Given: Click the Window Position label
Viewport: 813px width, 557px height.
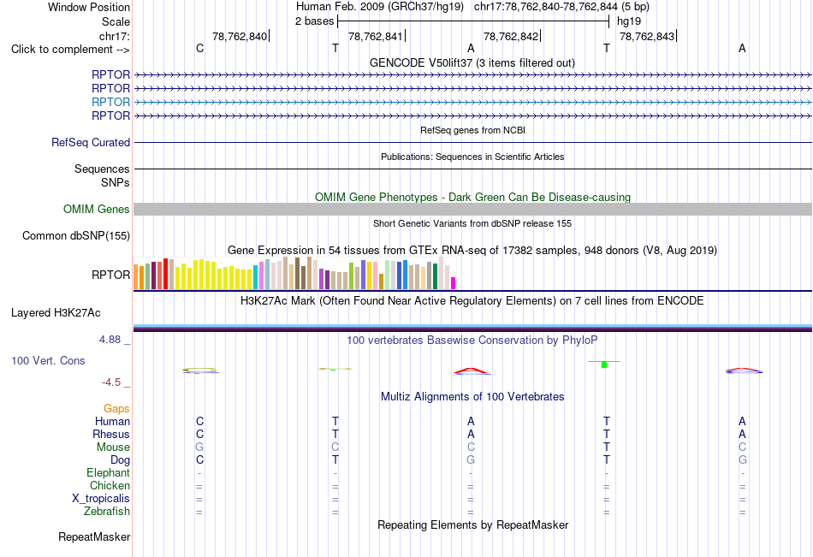Looking at the screenshot, I should [x=89, y=7].
